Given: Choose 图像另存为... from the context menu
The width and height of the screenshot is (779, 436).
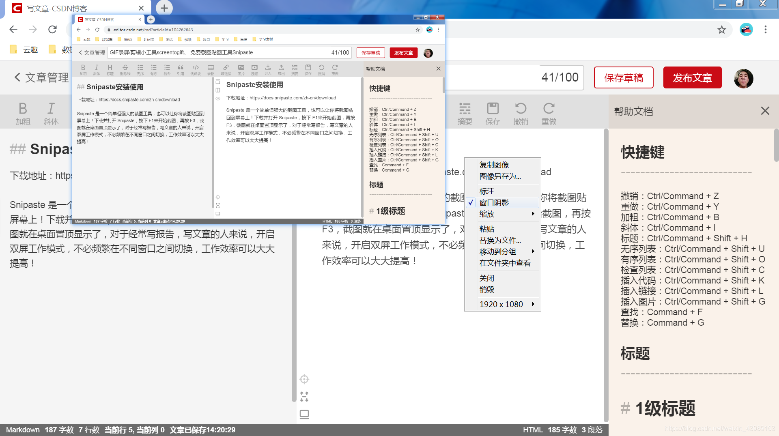Looking at the screenshot, I should [500, 176].
